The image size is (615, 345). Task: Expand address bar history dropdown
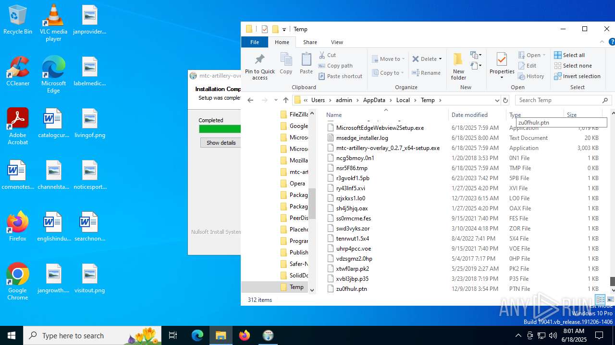[497, 100]
